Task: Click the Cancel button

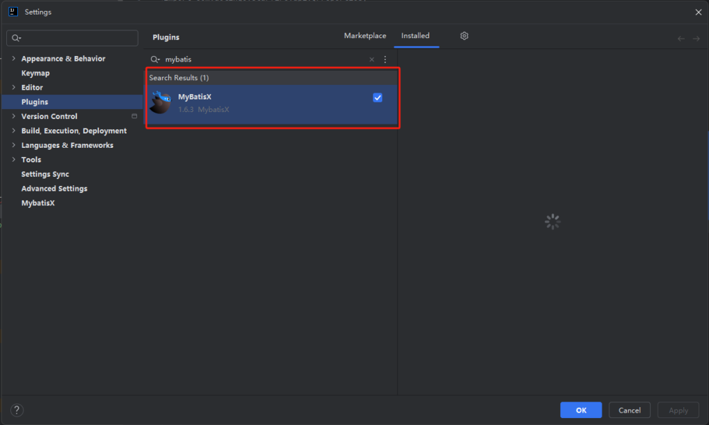Action: pyautogui.click(x=629, y=410)
